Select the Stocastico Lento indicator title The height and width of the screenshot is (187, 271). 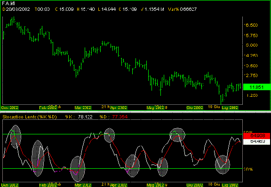(30, 117)
